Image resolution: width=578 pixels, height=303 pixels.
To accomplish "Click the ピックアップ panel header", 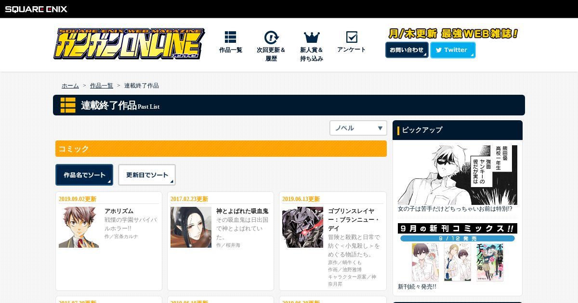I will 458,130.
